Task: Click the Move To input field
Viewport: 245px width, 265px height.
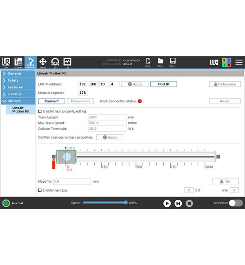Action: 71,181
